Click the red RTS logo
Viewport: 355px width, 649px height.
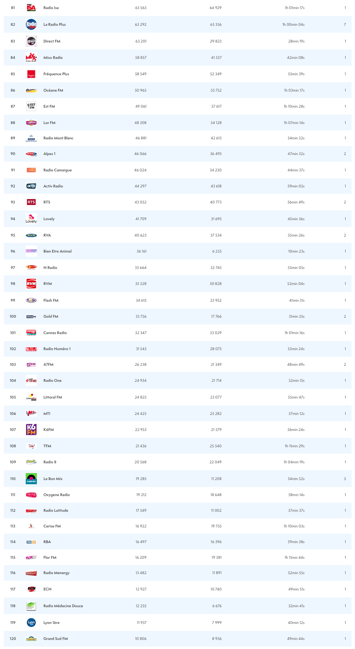[31, 202]
